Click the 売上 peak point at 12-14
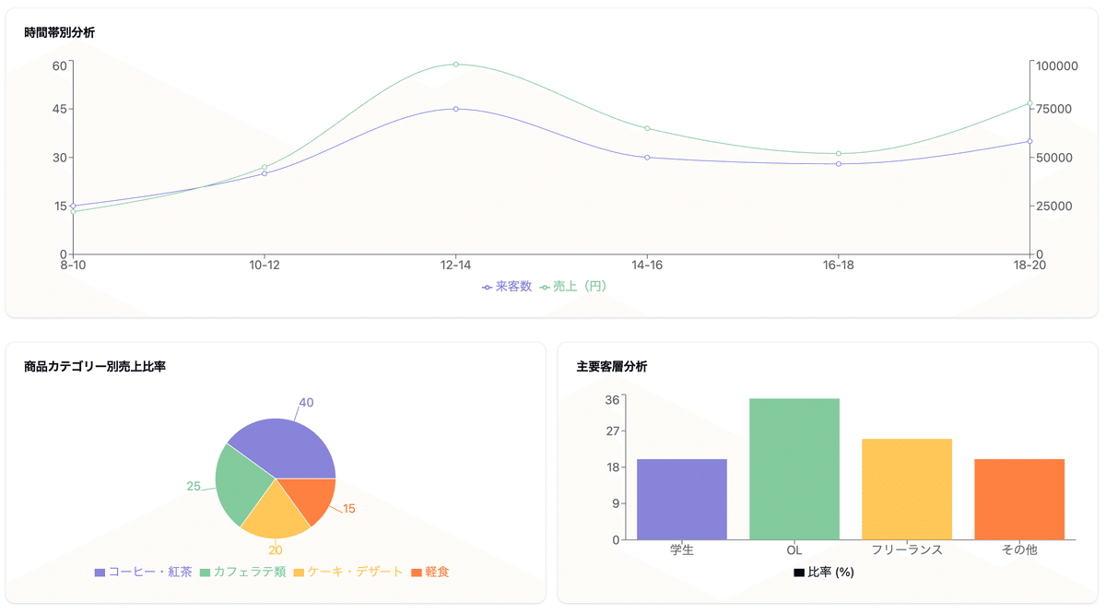Screen dimensions: 1106x614 pos(455,65)
